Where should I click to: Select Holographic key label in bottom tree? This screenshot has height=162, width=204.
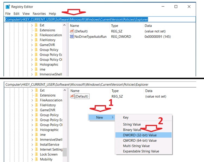[49, 130]
